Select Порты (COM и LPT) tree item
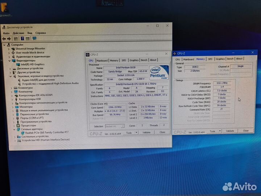Image resolution: width=261 pixels, height=196 pixels. 32,118
